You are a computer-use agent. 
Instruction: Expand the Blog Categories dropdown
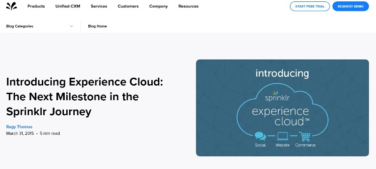(40, 26)
